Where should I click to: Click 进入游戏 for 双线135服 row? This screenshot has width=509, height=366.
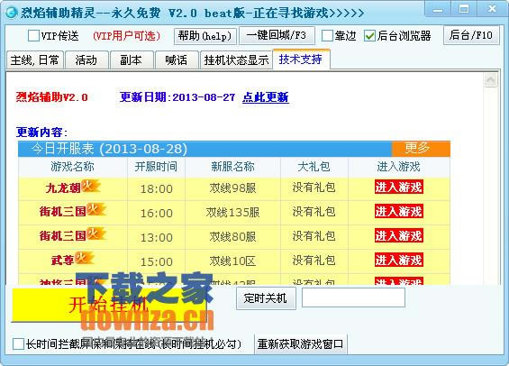[399, 212]
